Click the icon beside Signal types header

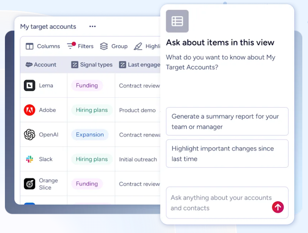click(x=75, y=65)
